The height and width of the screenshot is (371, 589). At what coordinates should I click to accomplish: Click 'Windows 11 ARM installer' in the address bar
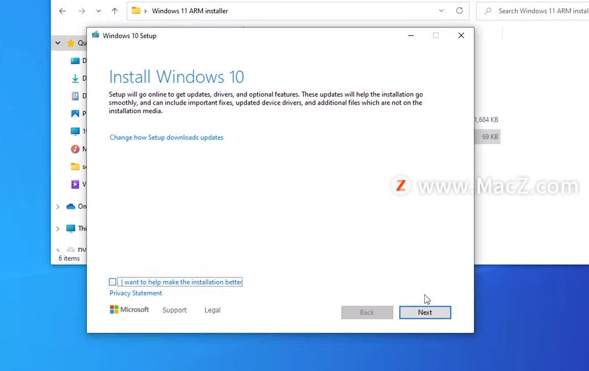pos(190,11)
